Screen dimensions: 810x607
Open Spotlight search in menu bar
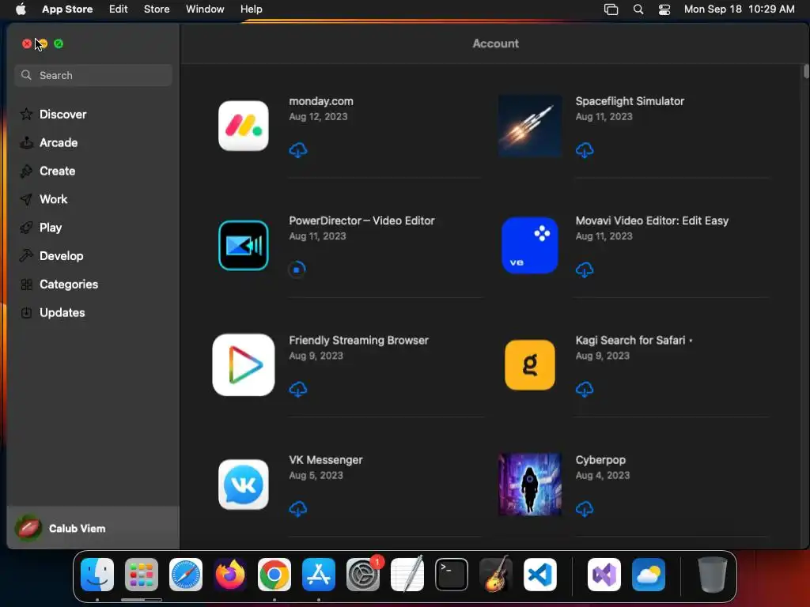coord(638,9)
